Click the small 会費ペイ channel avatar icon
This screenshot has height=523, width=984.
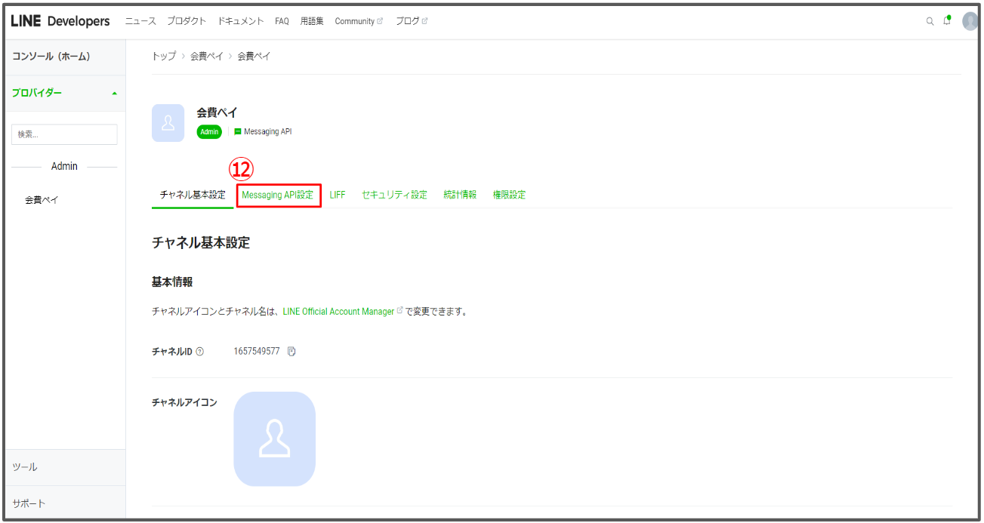(168, 123)
